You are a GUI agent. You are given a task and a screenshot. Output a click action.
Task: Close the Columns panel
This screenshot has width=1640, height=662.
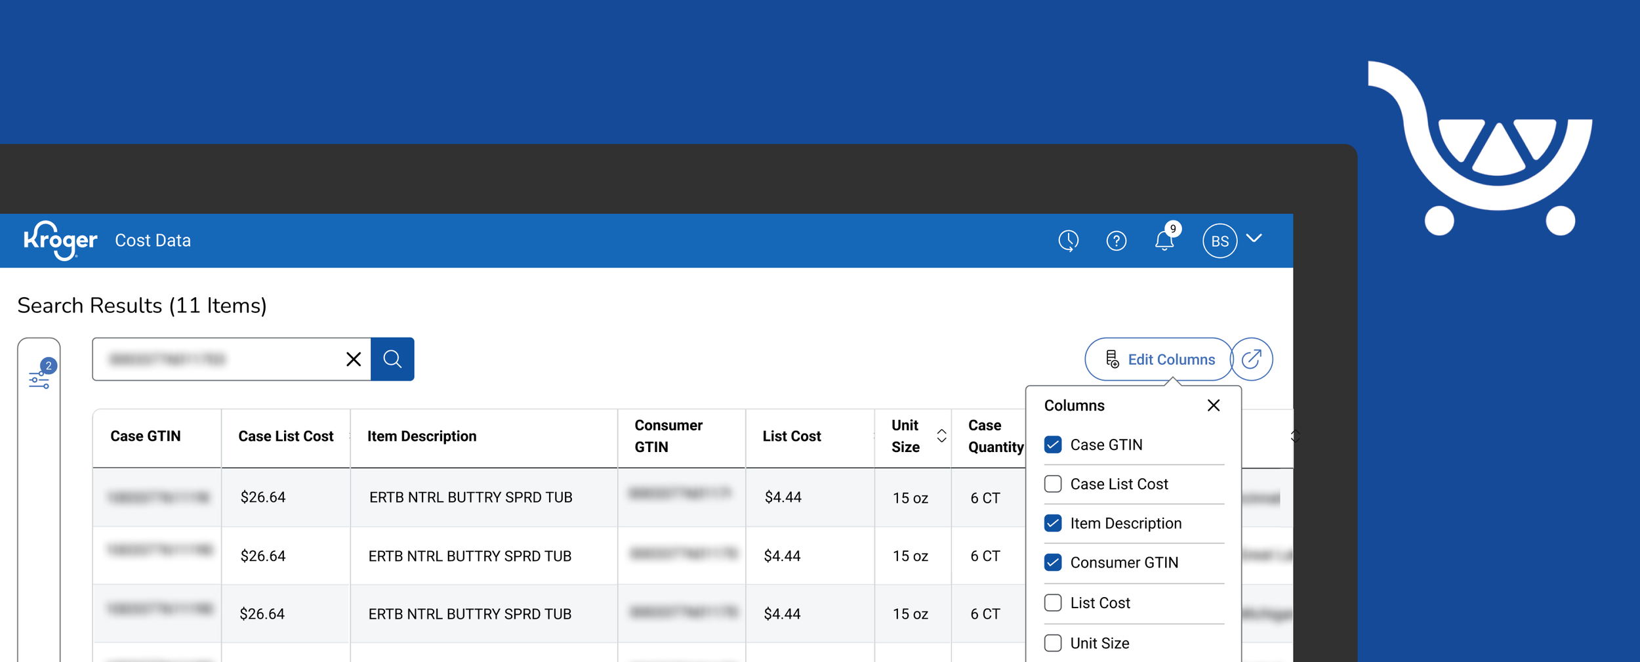[x=1214, y=405]
